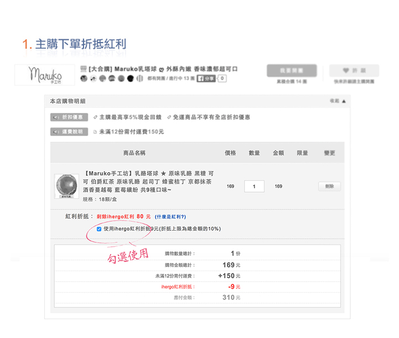The image size is (399, 338).
Task: Click the 購物金額總計 169 元 value
Action: pos(231,265)
